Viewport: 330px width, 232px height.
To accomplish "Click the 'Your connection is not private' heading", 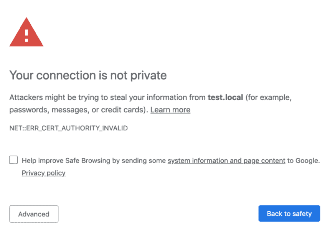I will coord(88,75).
